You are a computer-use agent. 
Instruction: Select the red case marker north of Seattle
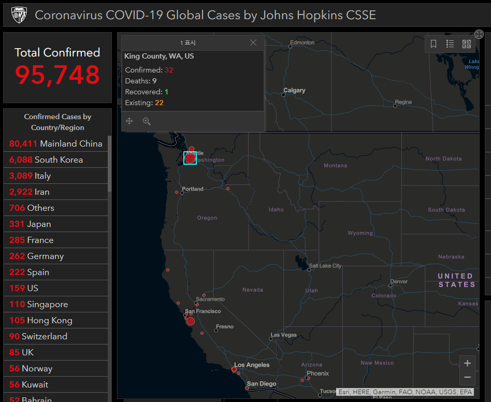(192, 149)
